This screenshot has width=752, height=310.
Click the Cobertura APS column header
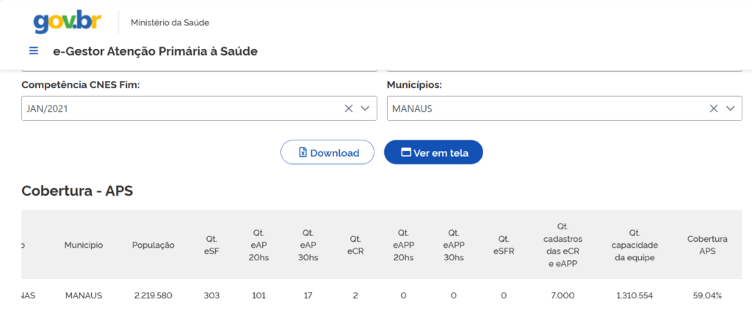coord(707,245)
